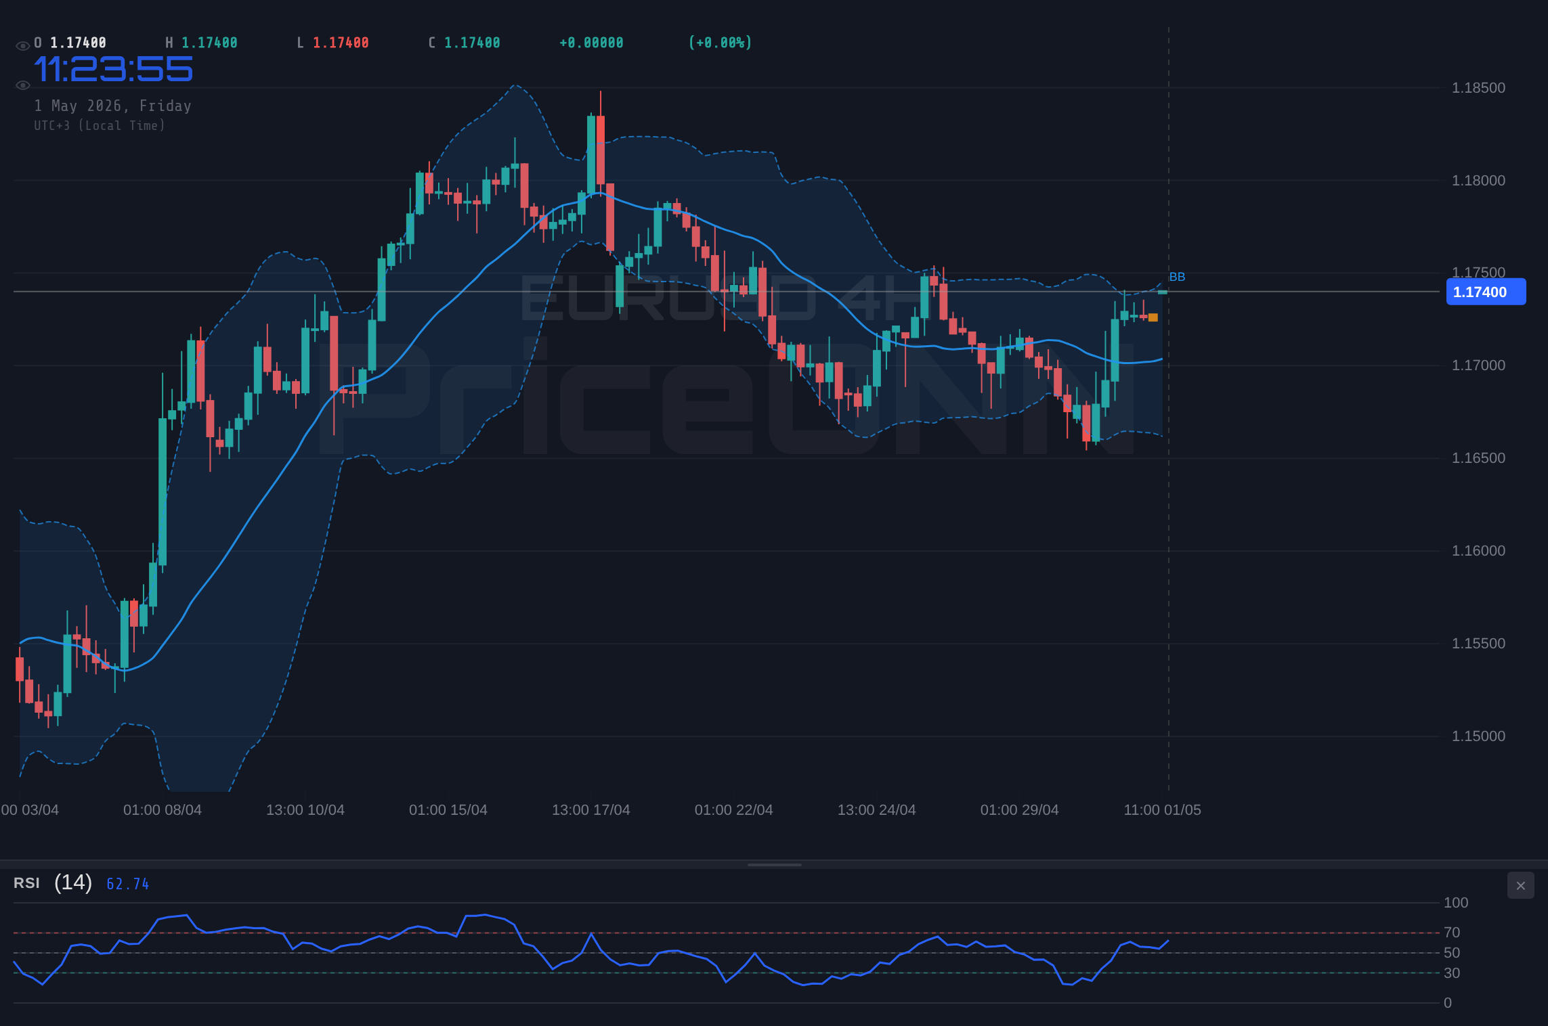Click the date '1 May 2026, Friday'

[113, 106]
